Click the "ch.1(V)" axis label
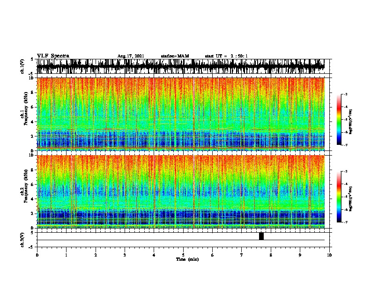371x286 pixels. 22,66
